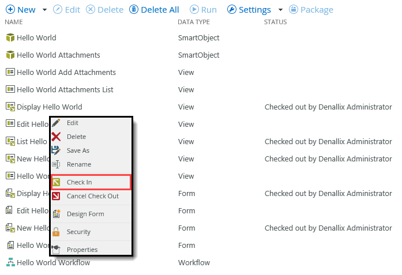Expand the New button dropdown arrow

tap(44, 10)
